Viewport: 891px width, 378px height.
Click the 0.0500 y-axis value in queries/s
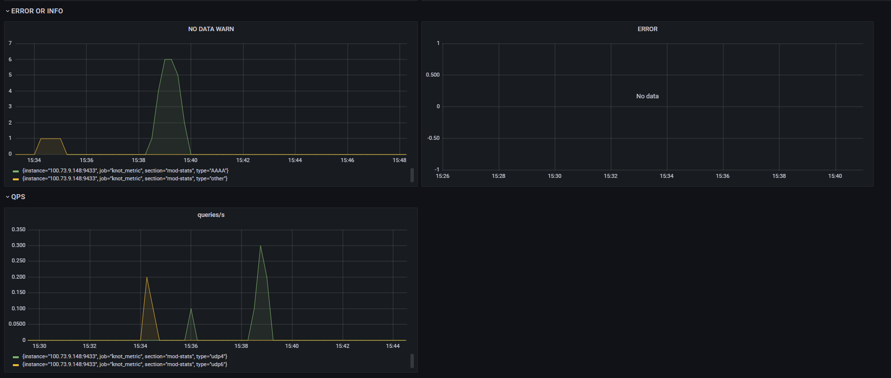[17, 324]
